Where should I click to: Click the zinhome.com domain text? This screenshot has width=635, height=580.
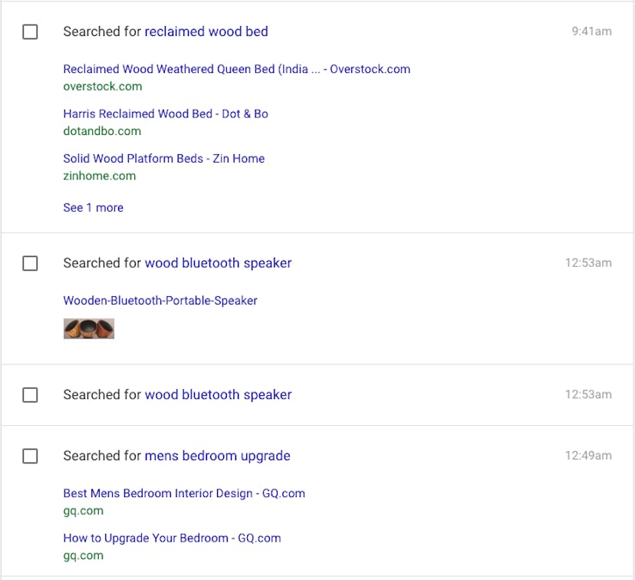(x=99, y=176)
